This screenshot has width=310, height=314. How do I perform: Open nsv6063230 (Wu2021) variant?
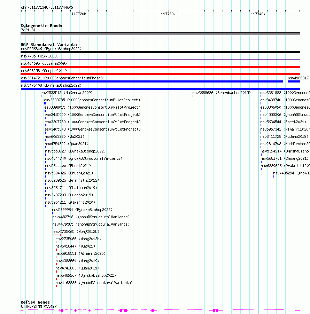pyautogui.click(x=64, y=136)
